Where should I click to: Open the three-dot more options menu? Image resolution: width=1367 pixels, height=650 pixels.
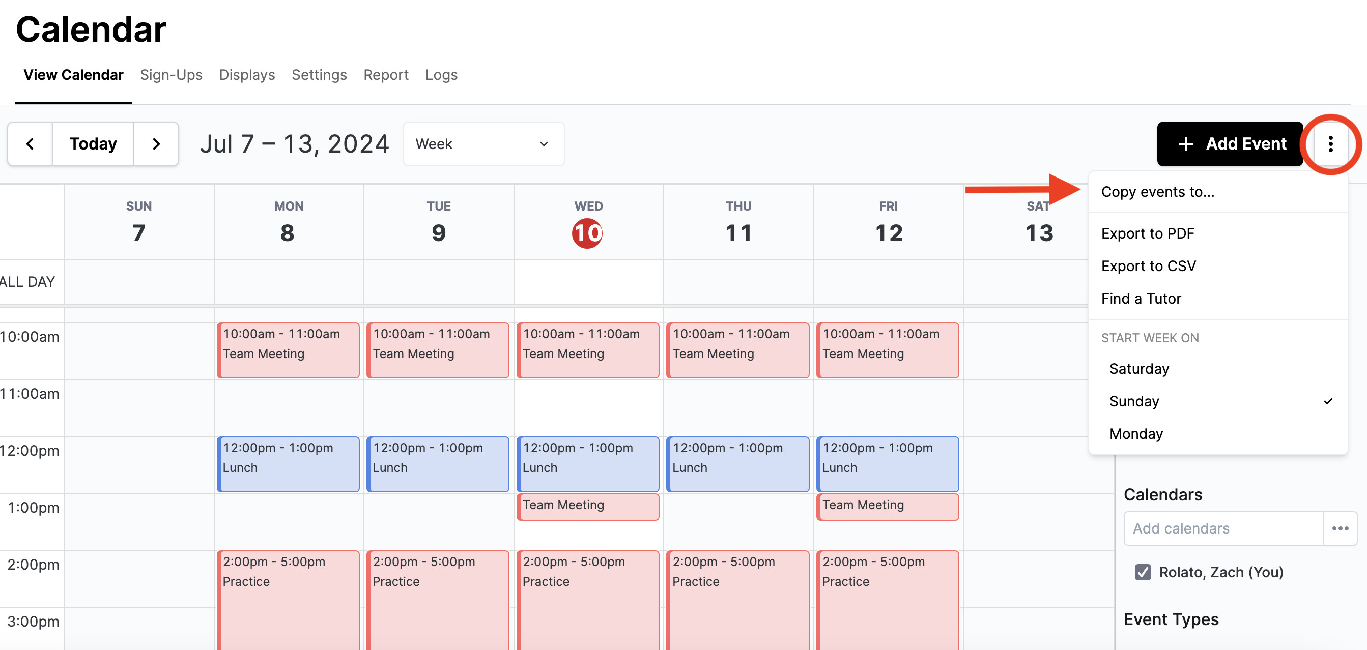click(x=1330, y=144)
